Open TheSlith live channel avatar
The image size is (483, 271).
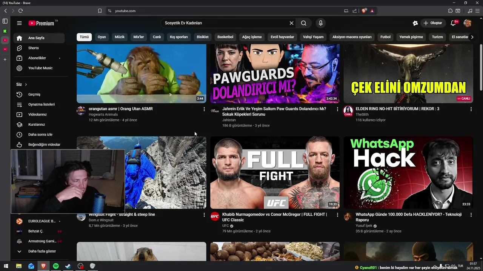348,111
